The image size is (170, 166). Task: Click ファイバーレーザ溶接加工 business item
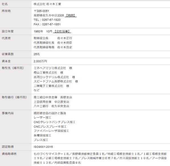(51, 131)
